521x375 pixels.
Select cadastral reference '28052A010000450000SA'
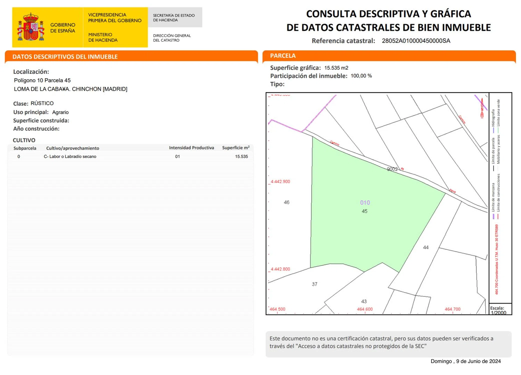pyautogui.click(x=416, y=41)
